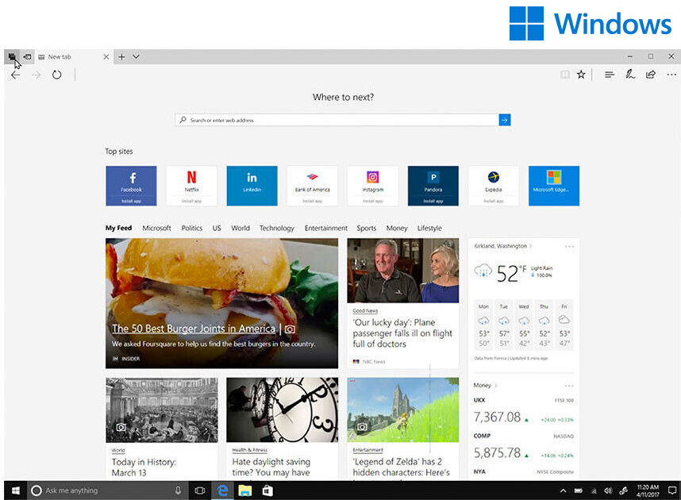Reload the New tab page
This screenshot has width=681, height=500.
[x=56, y=75]
